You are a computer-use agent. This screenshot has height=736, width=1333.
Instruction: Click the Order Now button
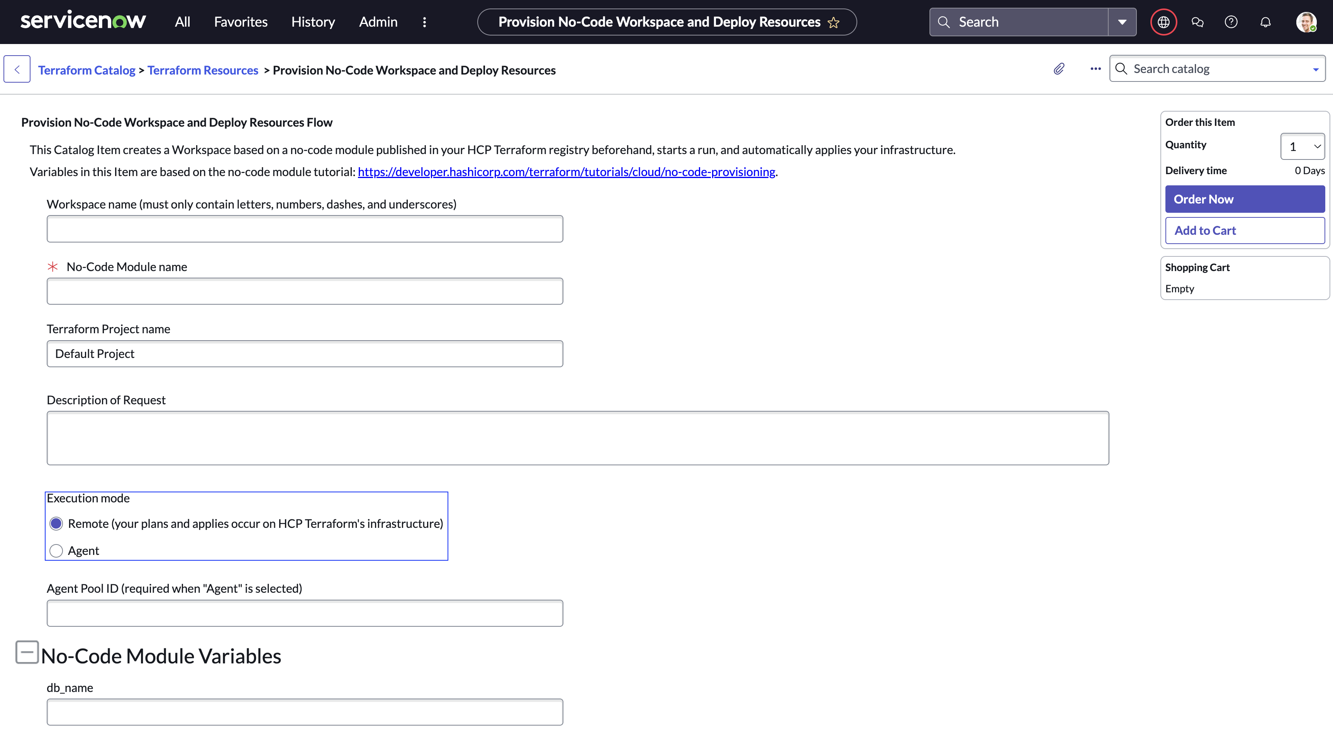pyautogui.click(x=1245, y=199)
